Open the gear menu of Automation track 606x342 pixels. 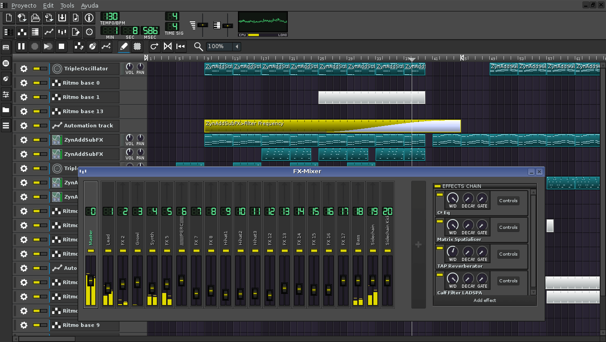click(24, 126)
